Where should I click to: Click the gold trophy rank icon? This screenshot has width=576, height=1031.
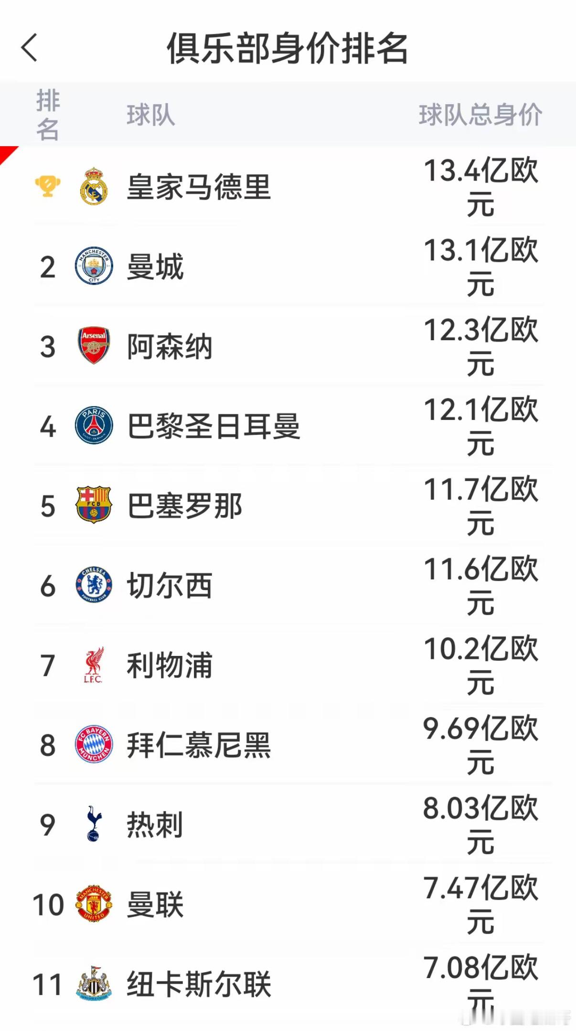48,186
